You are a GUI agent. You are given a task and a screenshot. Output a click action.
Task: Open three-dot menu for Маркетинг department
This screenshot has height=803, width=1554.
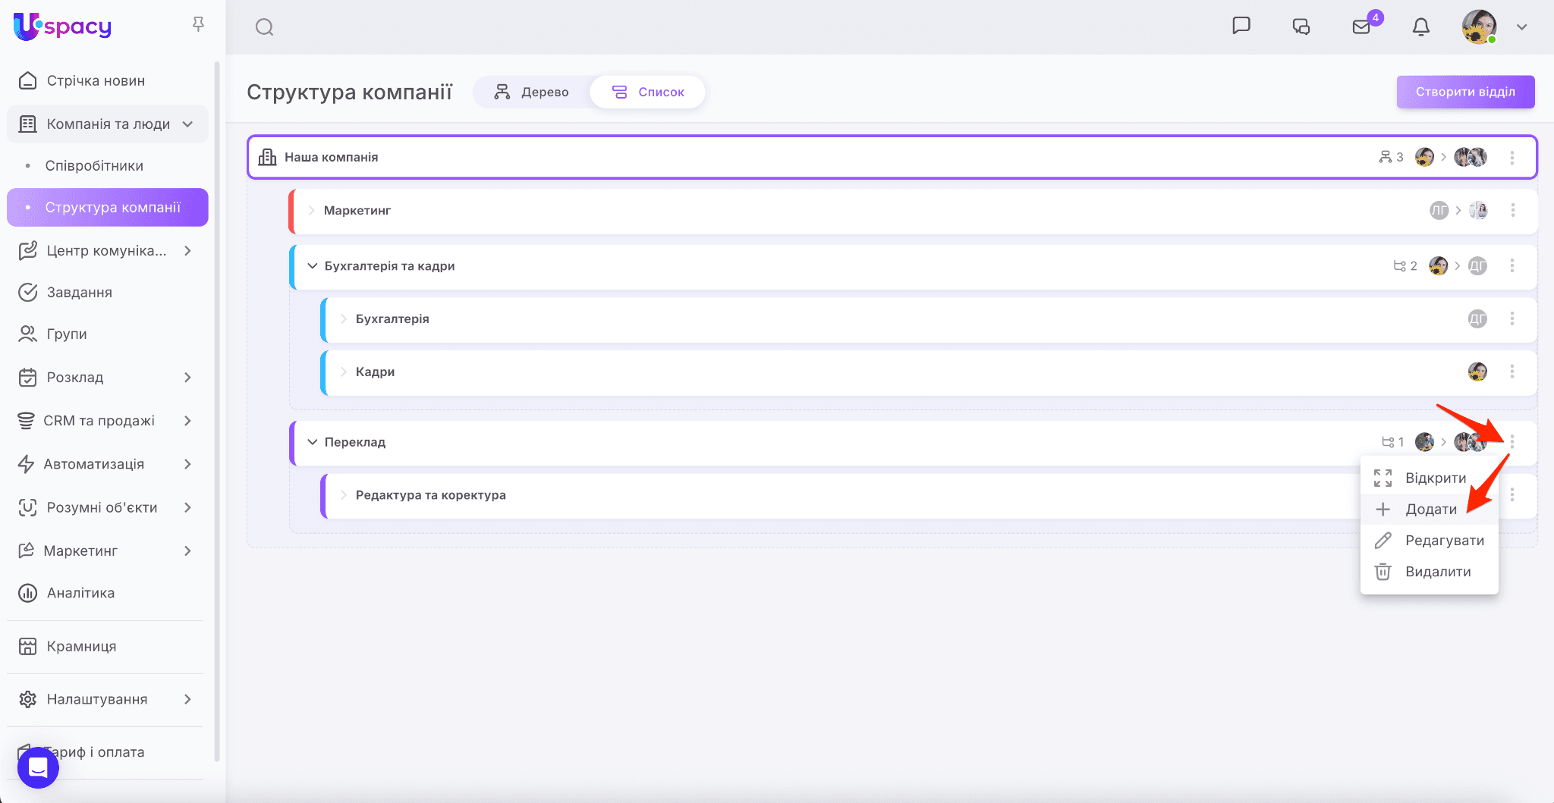[1513, 210]
